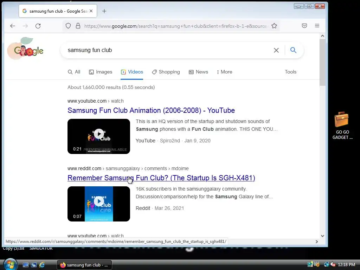Open the Firefox hamburger menu
The width and height of the screenshot is (360, 270).
(317, 26)
